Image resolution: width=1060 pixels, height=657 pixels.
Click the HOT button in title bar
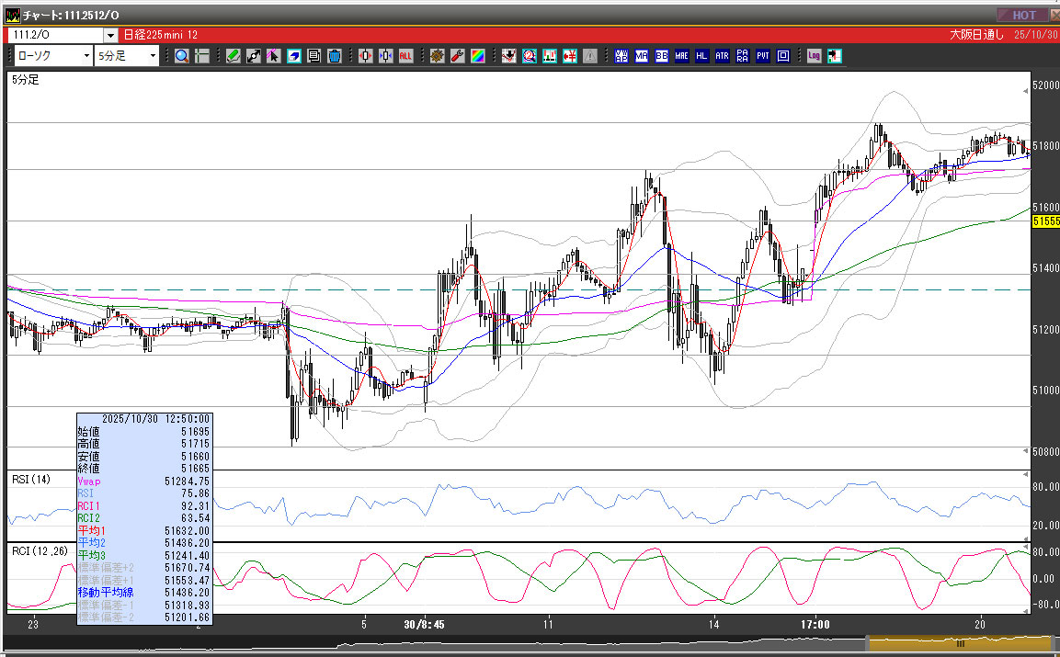click(1022, 15)
